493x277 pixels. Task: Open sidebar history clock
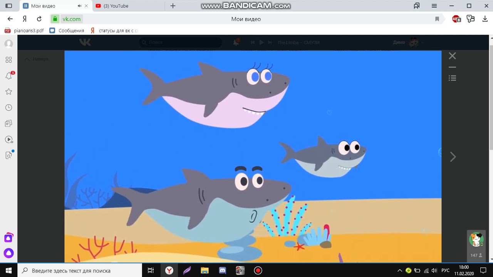8,108
